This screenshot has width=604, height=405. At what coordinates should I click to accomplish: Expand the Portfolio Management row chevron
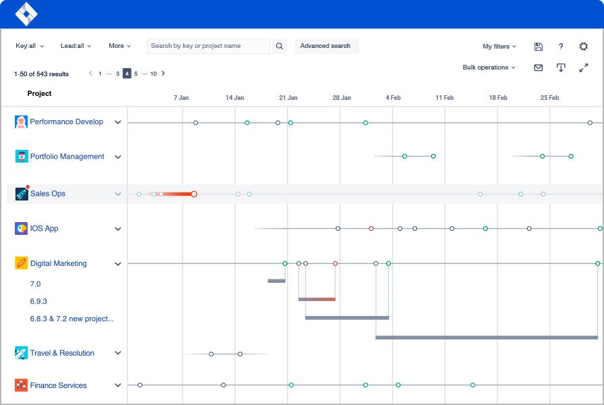click(x=118, y=157)
